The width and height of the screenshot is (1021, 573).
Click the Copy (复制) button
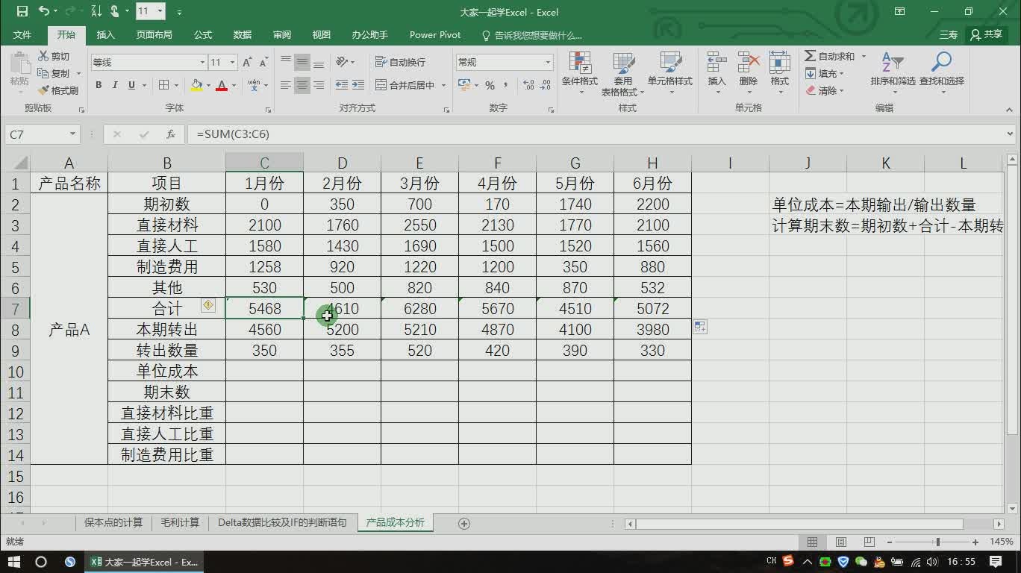[54, 73]
